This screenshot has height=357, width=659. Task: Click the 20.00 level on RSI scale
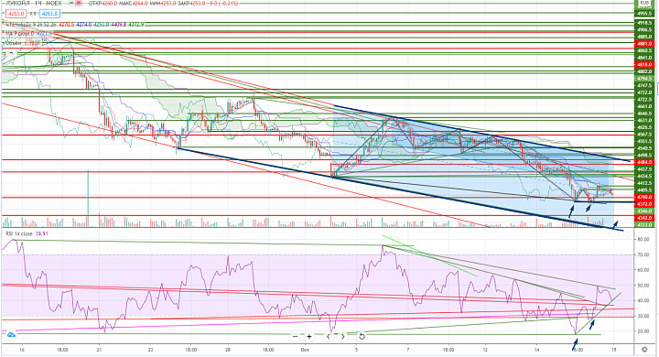pyautogui.click(x=643, y=331)
